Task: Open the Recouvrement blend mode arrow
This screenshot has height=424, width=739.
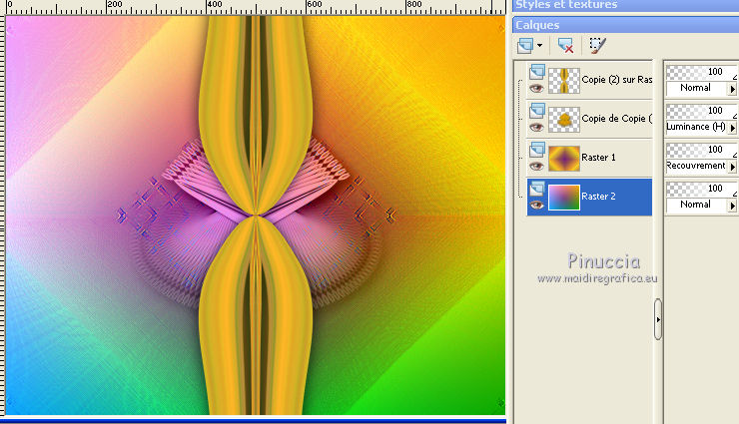Action: coord(732,167)
